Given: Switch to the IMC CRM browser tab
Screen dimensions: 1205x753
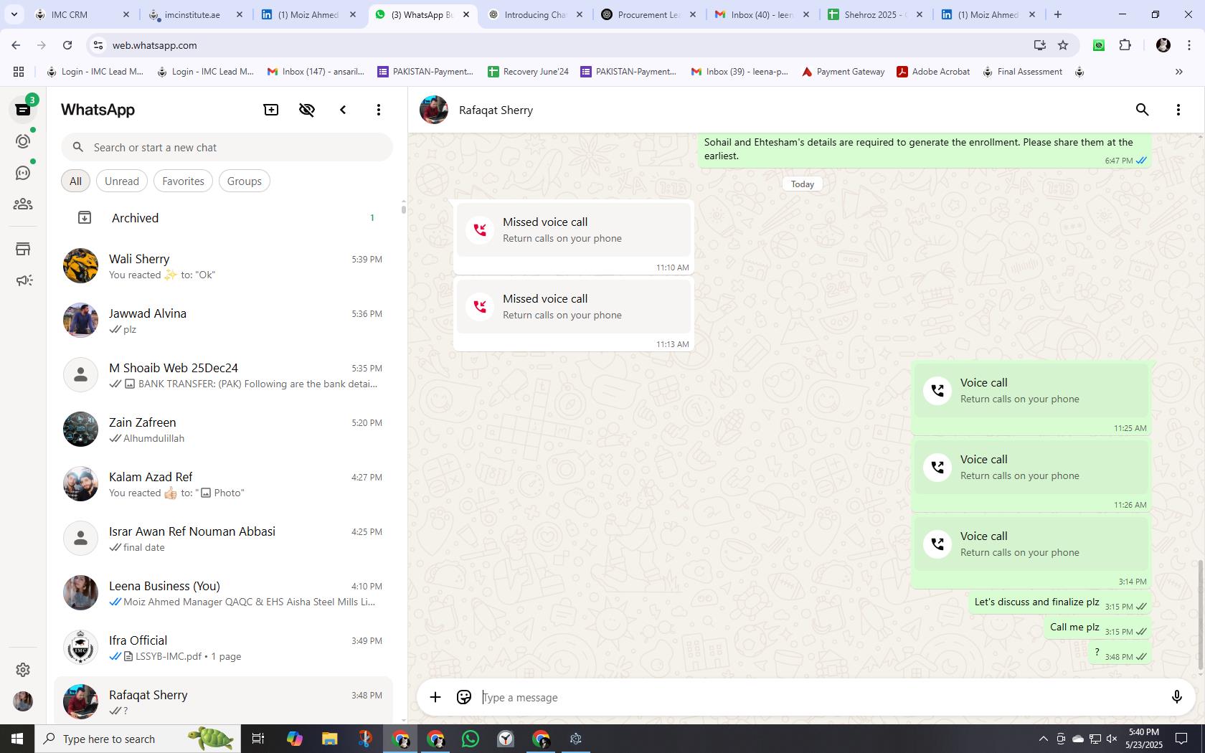Looking at the screenshot, I should tap(81, 14).
